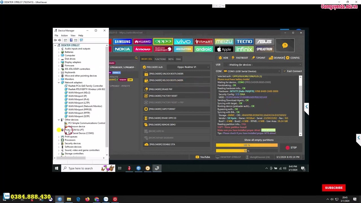Click Device Manager back arrow toolbar icon

55,40
